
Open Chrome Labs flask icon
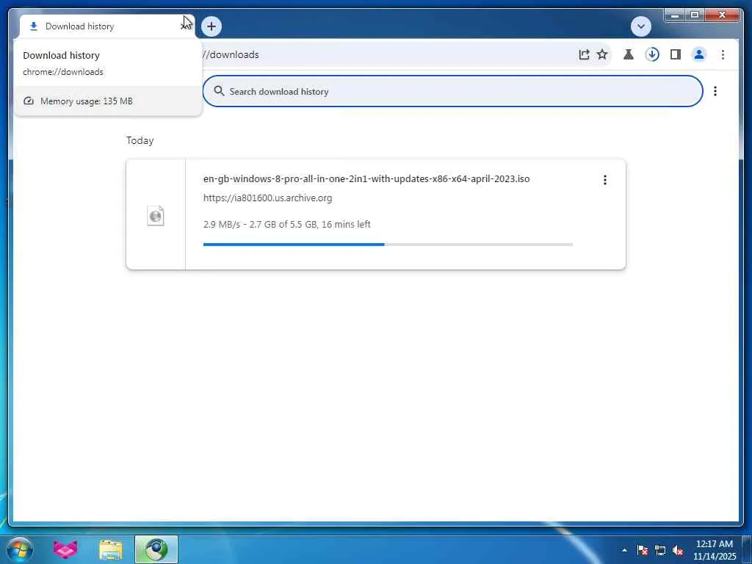(x=629, y=54)
